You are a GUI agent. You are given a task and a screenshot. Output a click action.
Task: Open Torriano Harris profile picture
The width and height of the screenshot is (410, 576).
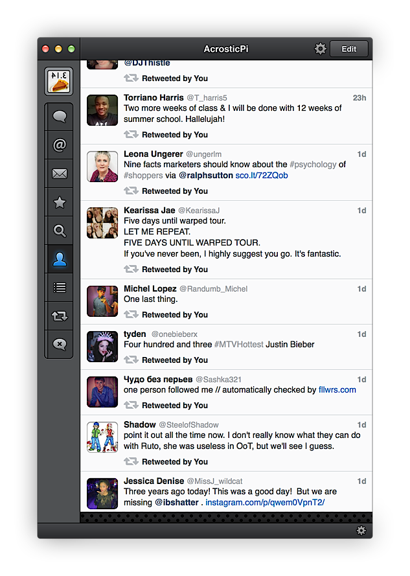(102, 110)
